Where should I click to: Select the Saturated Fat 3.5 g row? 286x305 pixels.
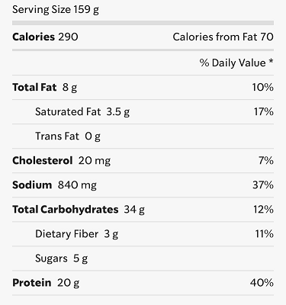(x=143, y=111)
